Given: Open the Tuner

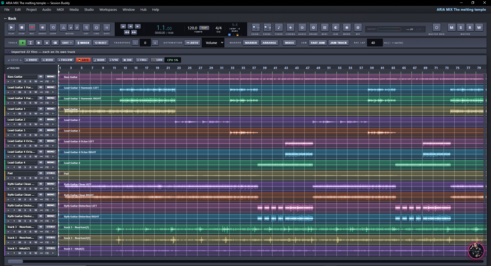Looking at the screenshot, I should click(279, 27).
